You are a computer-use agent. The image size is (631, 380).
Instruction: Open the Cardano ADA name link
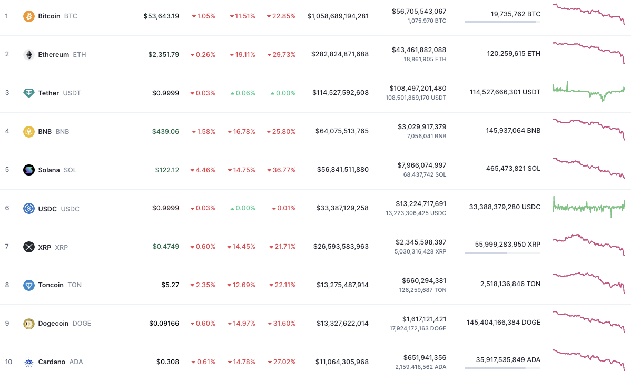(x=61, y=362)
